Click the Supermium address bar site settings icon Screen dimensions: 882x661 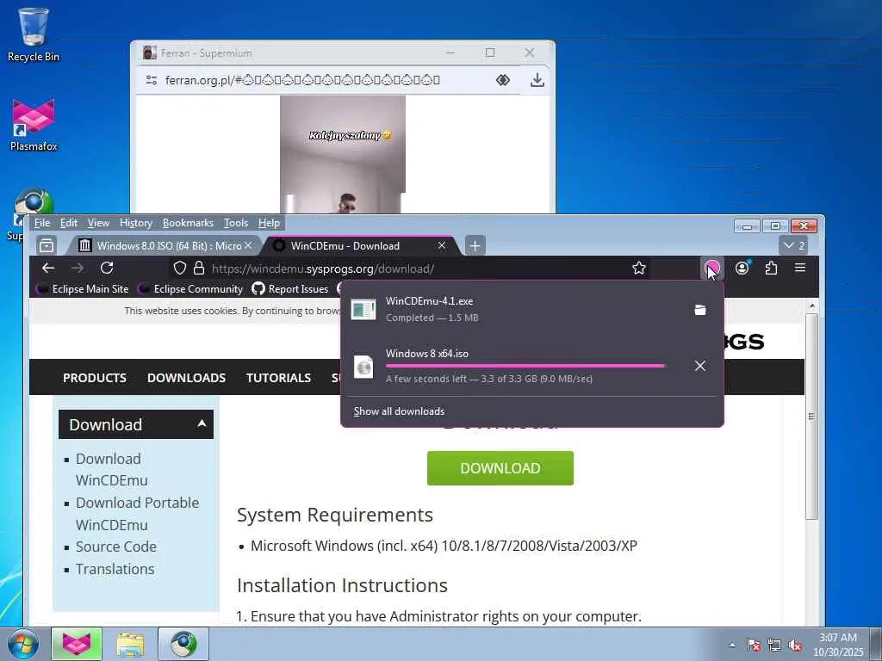pyautogui.click(x=152, y=80)
